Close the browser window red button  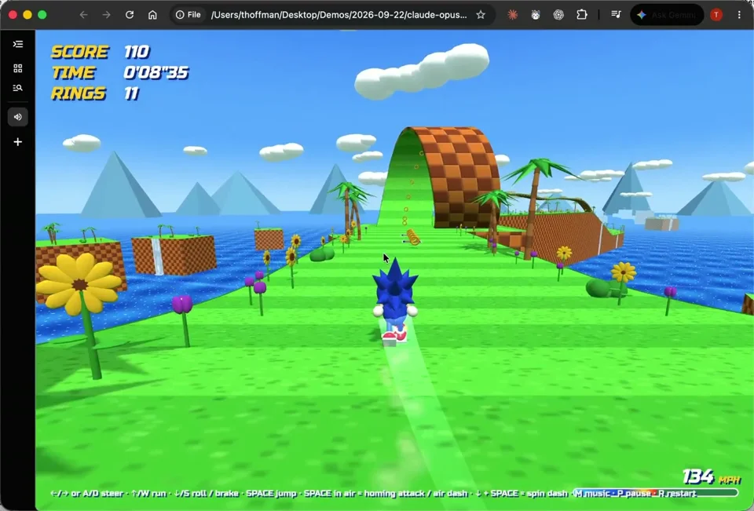click(x=13, y=15)
